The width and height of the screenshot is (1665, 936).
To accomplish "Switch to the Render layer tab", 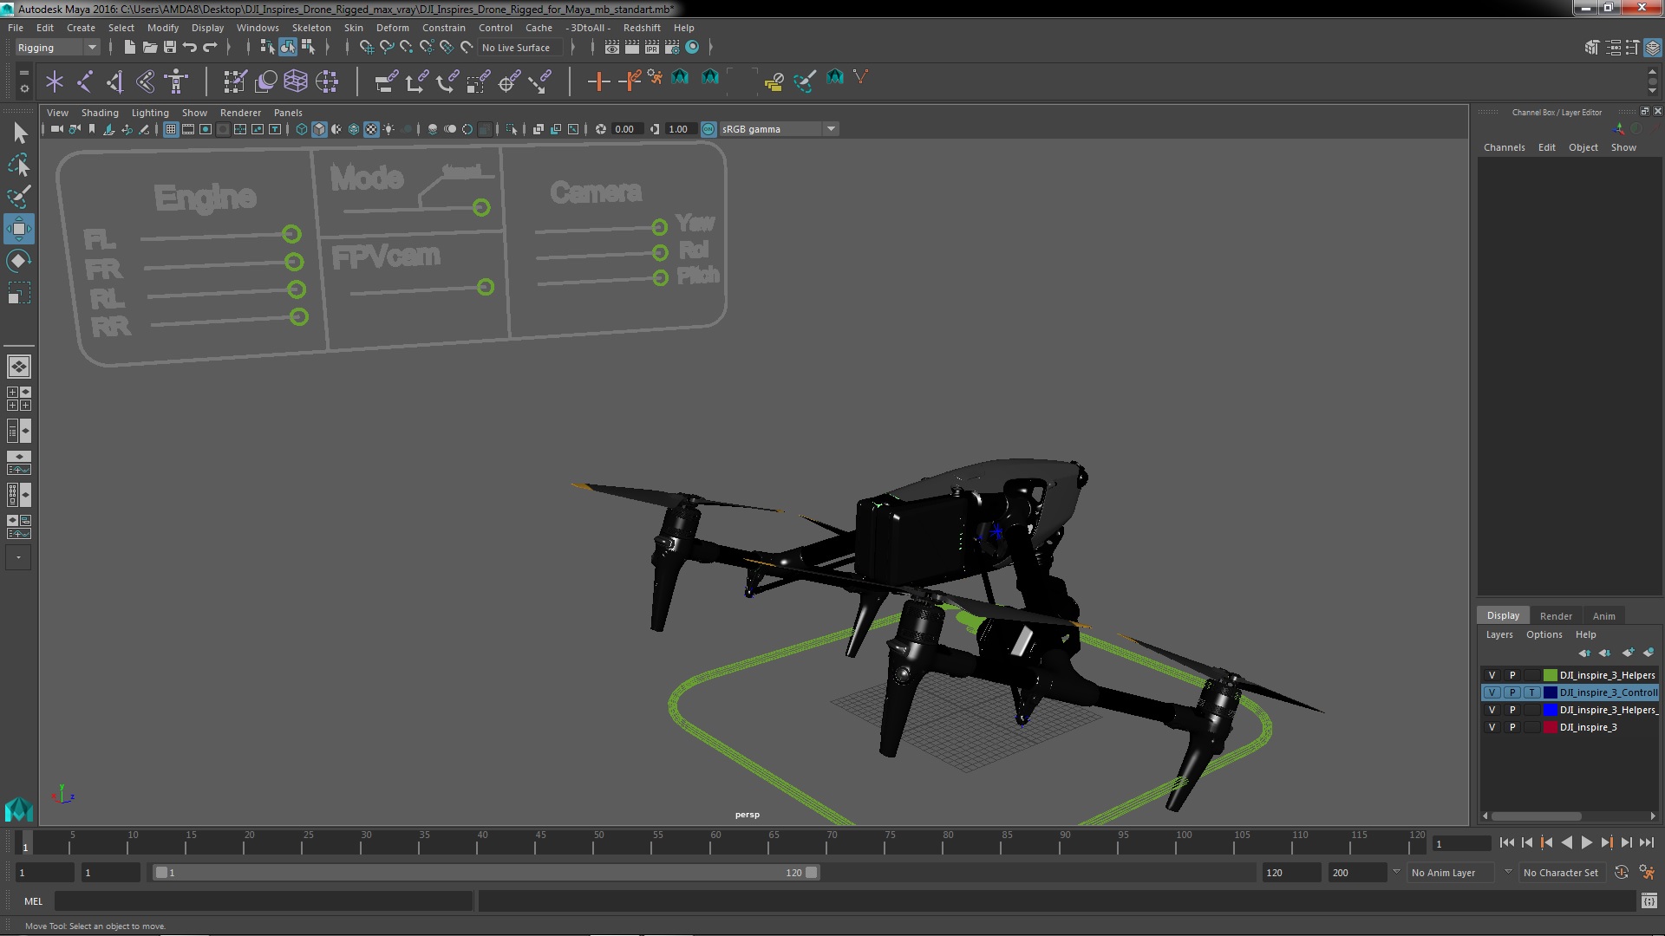I will point(1556,616).
